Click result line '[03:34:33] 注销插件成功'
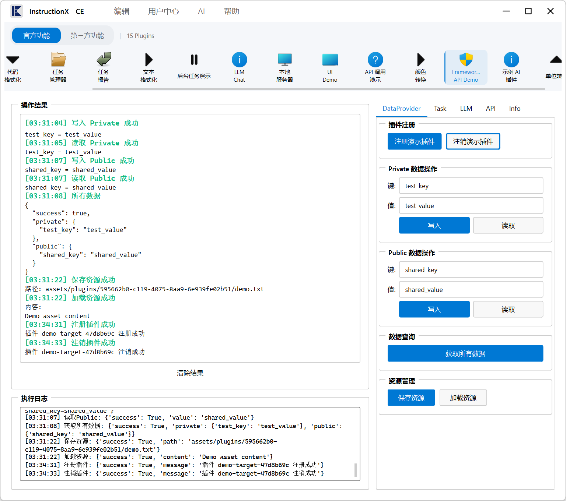Image resolution: width=566 pixels, height=501 pixels. pos(70,343)
